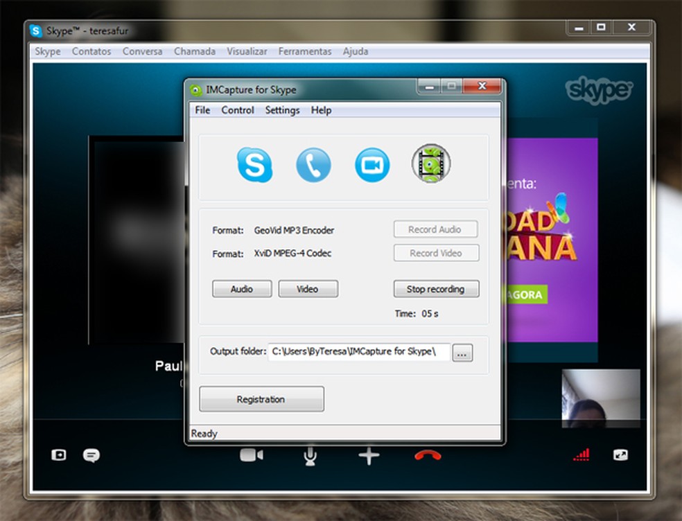Click the film reel icon in IMCapture
Viewport: 682px width, 521px height.
pyautogui.click(x=430, y=164)
